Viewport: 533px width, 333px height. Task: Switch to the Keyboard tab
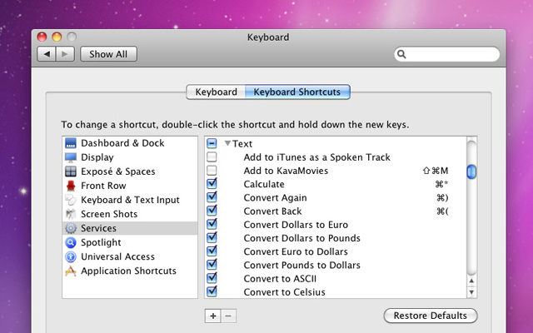216,92
